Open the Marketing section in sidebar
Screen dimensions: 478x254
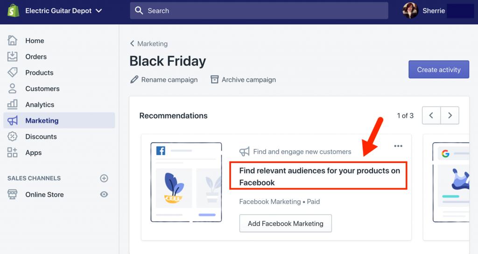pos(42,120)
